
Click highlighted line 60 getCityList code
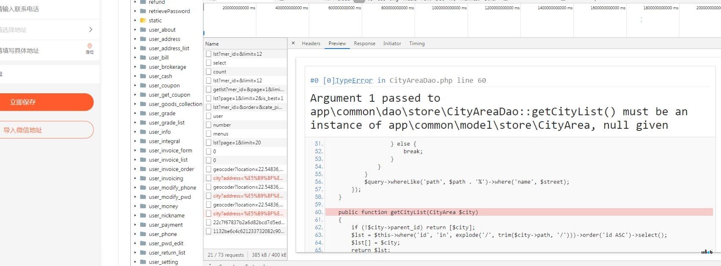pyautogui.click(x=520, y=212)
